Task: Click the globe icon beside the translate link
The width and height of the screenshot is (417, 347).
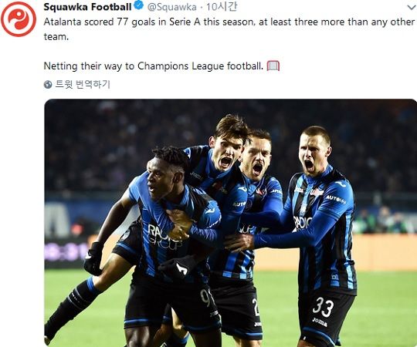Action: click(x=48, y=85)
